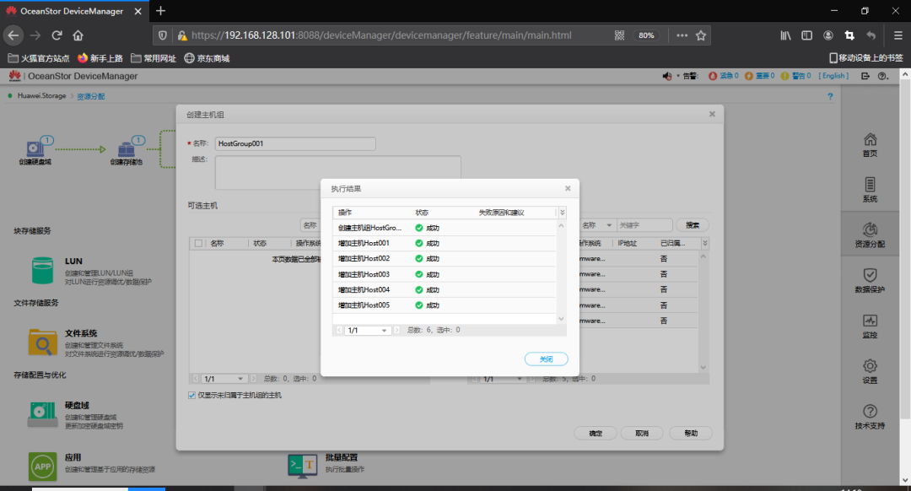The image size is (911, 491).
Task: Select row 增加主机Host003 in results
Action: pos(444,274)
